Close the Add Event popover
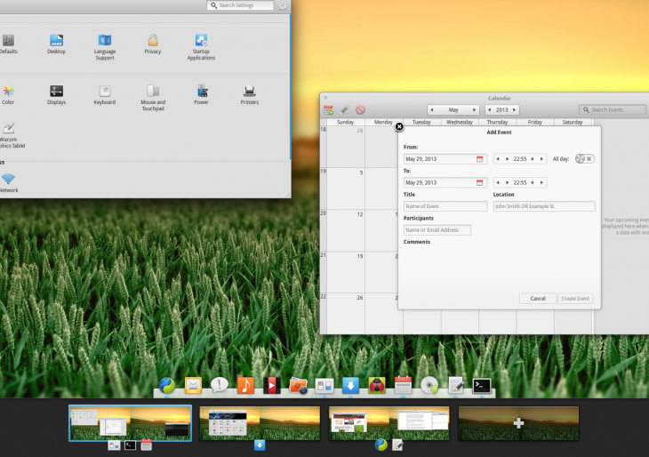649x457 pixels. pyautogui.click(x=399, y=127)
